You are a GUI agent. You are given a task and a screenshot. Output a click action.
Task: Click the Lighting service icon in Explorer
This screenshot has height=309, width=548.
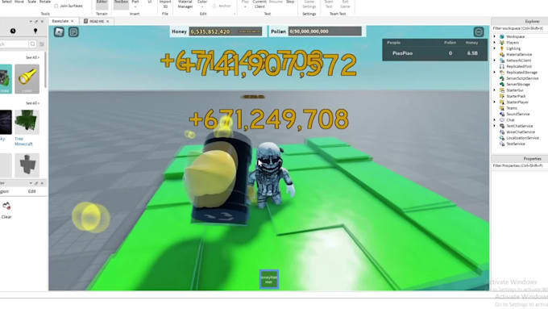point(502,48)
